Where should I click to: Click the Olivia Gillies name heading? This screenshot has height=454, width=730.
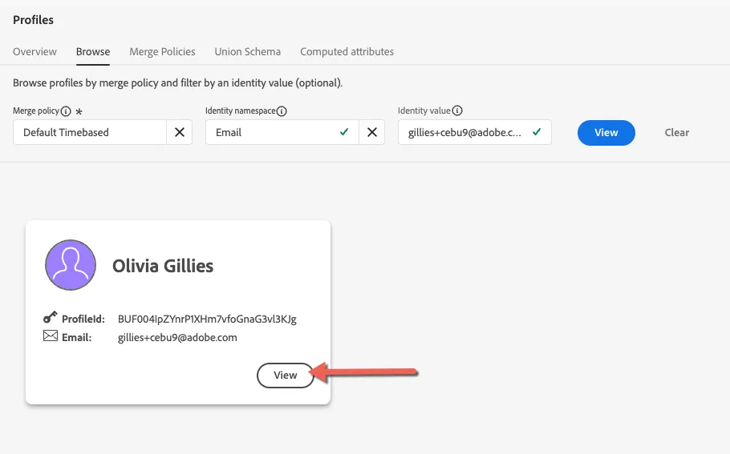click(163, 266)
